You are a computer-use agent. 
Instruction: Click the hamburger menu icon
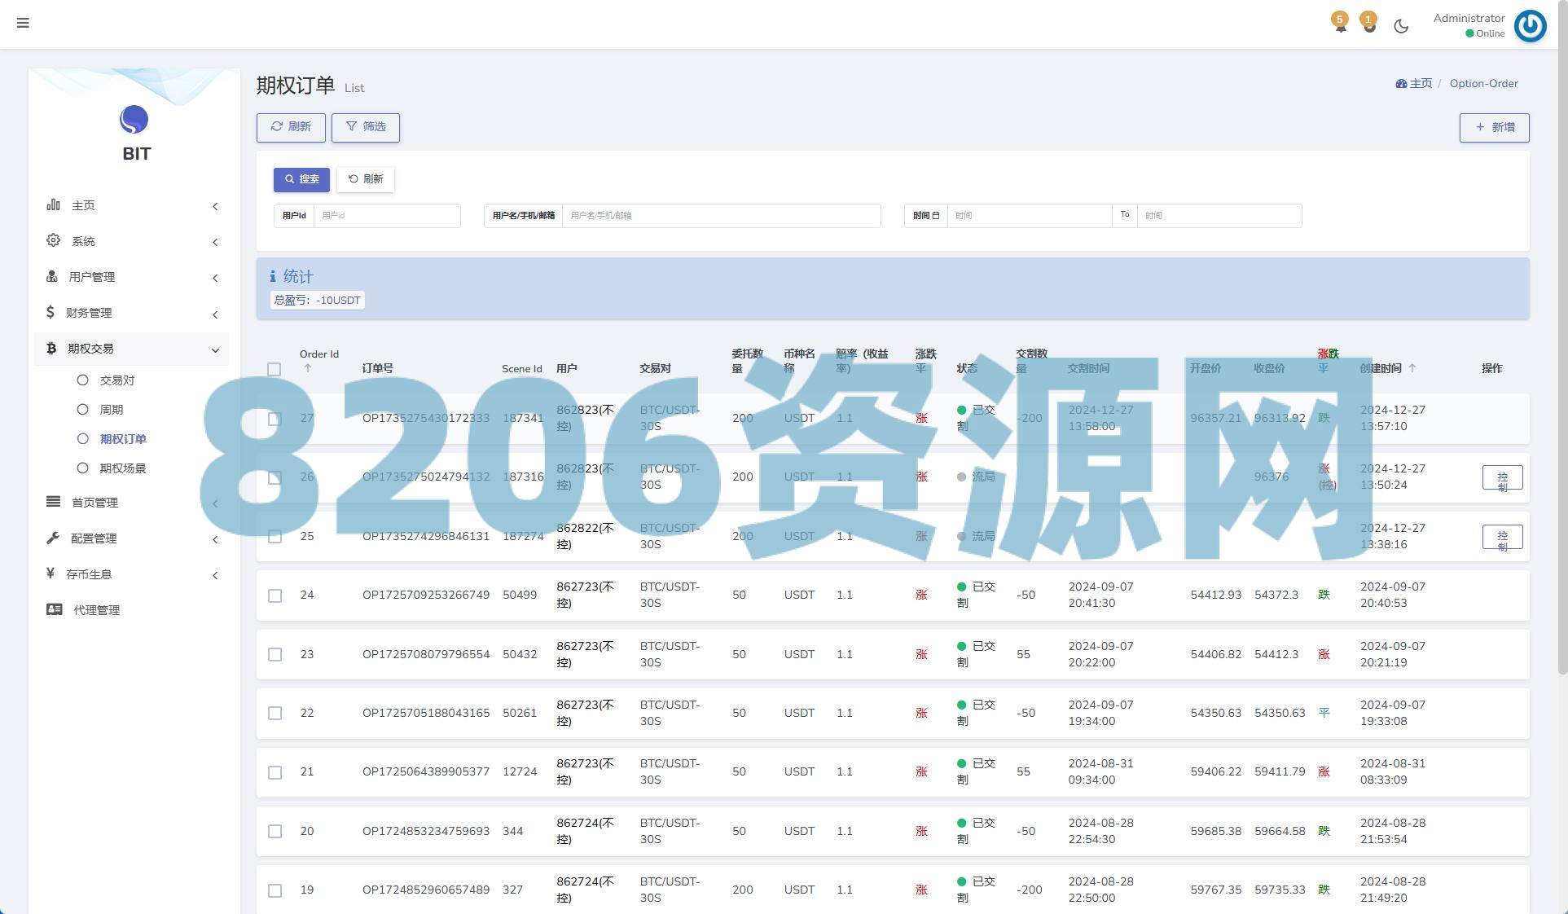[x=23, y=23]
